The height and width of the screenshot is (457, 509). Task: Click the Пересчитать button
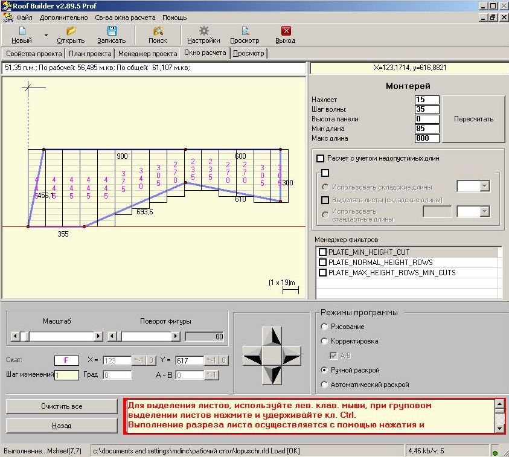(473, 119)
